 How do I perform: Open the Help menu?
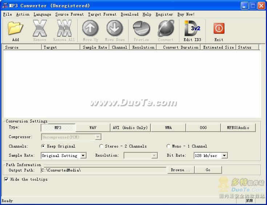tap(147, 15)
